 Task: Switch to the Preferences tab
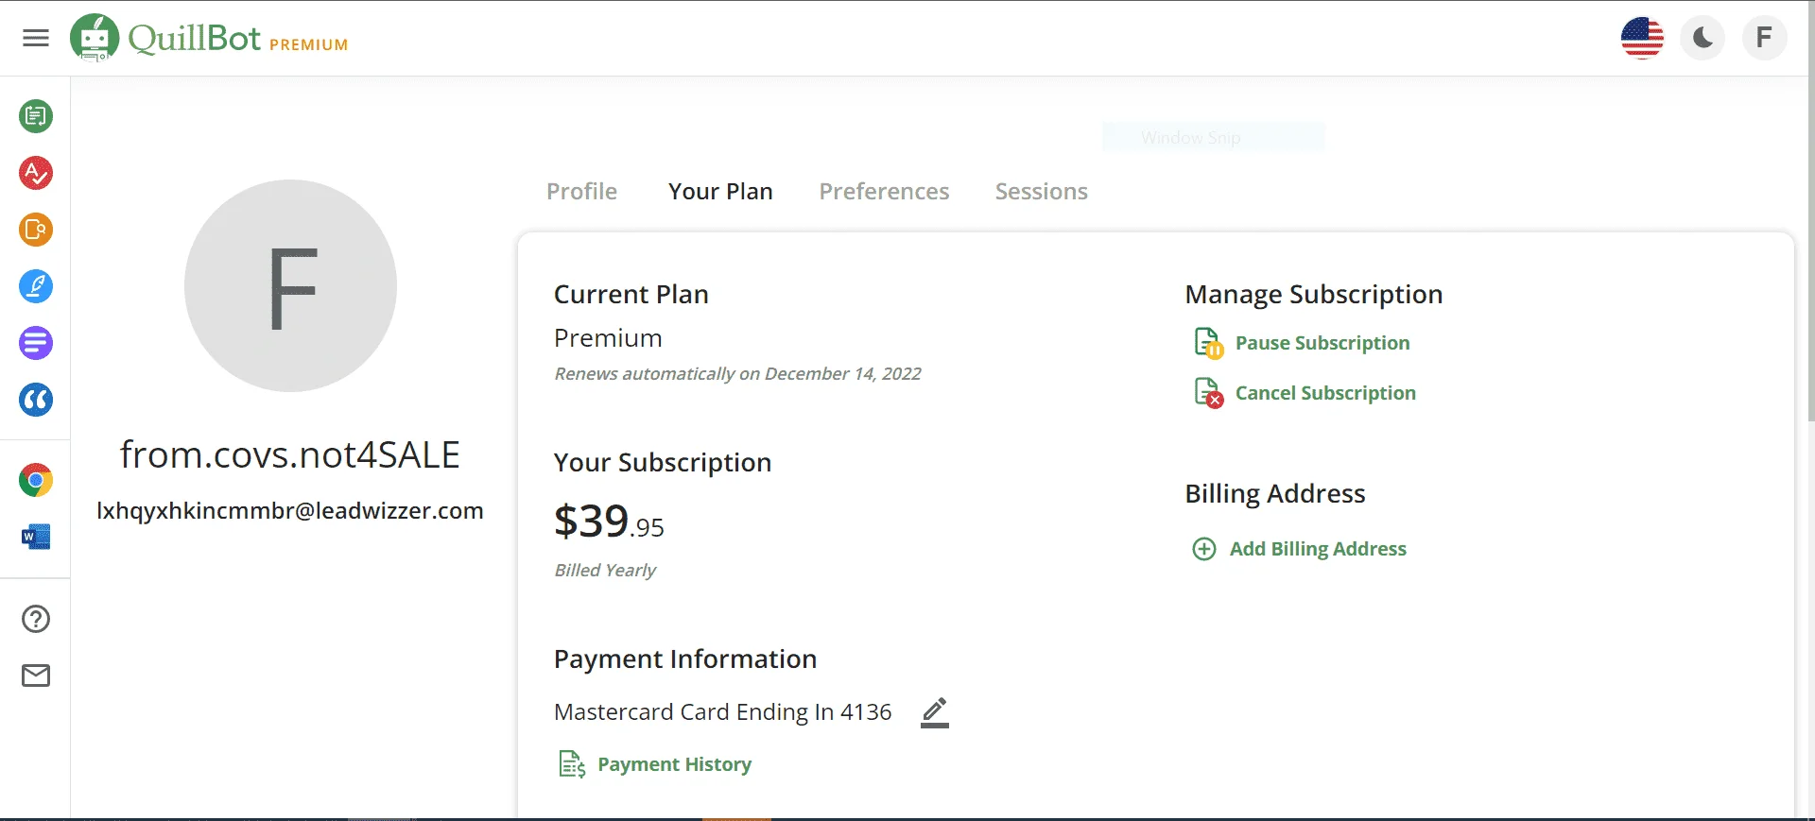(x=884, y=192)
